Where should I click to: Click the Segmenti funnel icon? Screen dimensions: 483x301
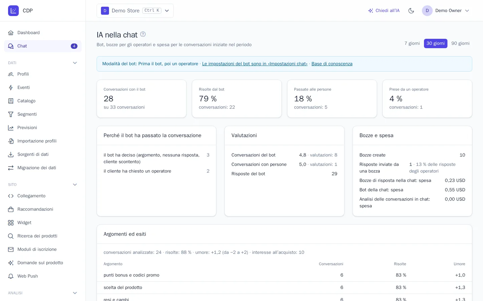(11, 114)
